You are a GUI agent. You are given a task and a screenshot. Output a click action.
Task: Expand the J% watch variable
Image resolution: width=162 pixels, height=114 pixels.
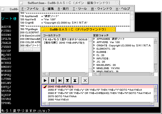pyautogui.click(x=94, y=62)
